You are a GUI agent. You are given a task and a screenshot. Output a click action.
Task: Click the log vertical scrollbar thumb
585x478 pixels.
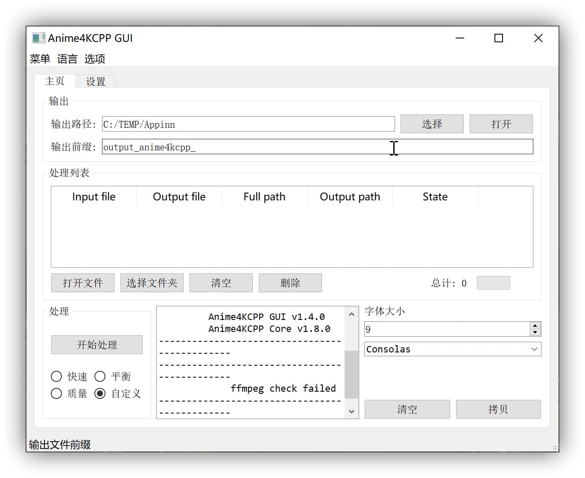pyautogui.click(x=351, y=375)
